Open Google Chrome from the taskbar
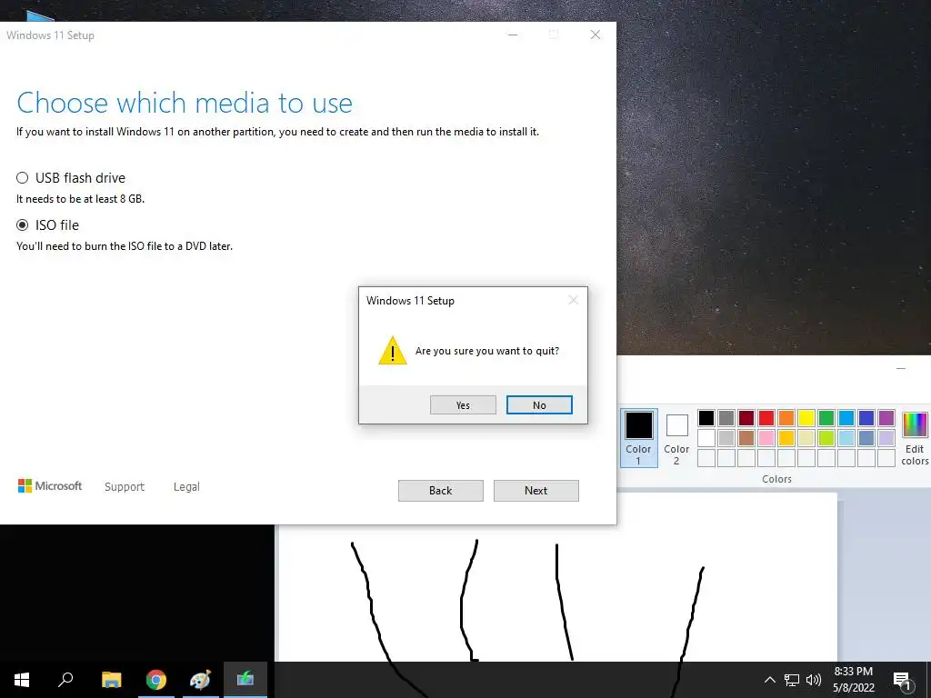The image size is (931, 698). [156, 680]
